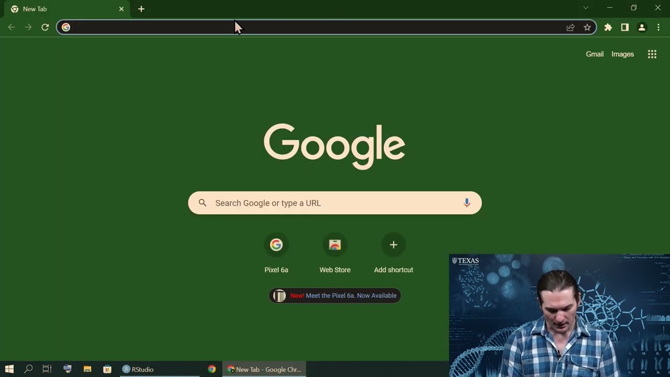Start voice search with microphone icon
Screen dimensions: 670x377
[467, 203]
